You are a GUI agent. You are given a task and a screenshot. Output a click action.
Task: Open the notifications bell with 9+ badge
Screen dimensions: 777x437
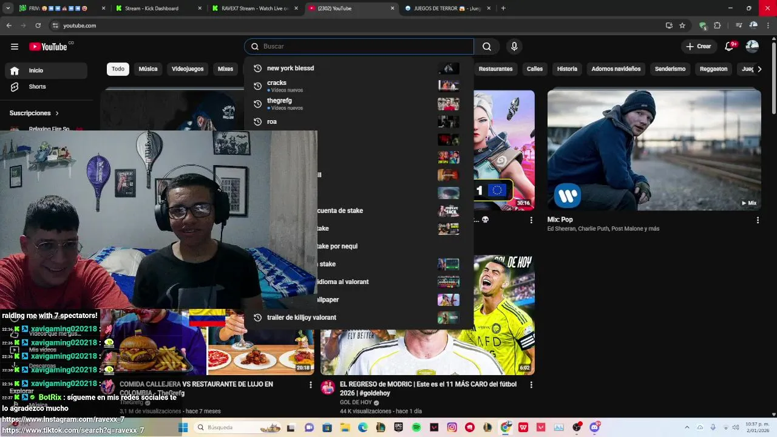tap(730, 46)
